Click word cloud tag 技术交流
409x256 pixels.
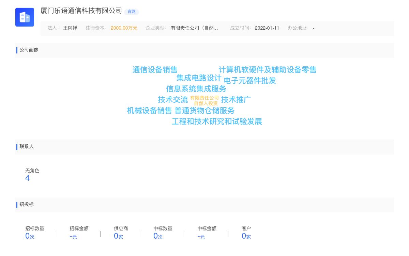pyautogui.click(x=173, y=100)
